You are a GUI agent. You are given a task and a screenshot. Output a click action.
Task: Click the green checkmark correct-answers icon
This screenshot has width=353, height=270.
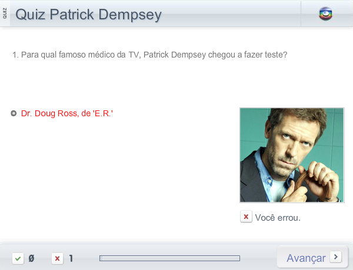18,258
